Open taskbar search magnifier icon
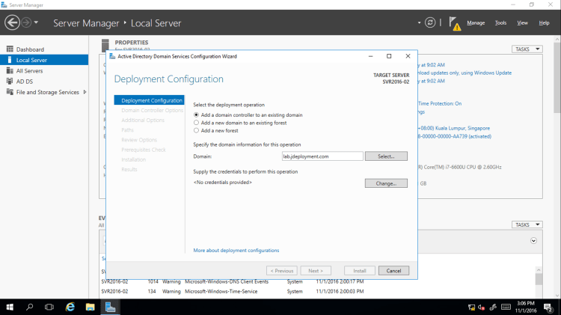Viewport: 561px width, 315px height. pyautogui.click(x=30, y=307)
